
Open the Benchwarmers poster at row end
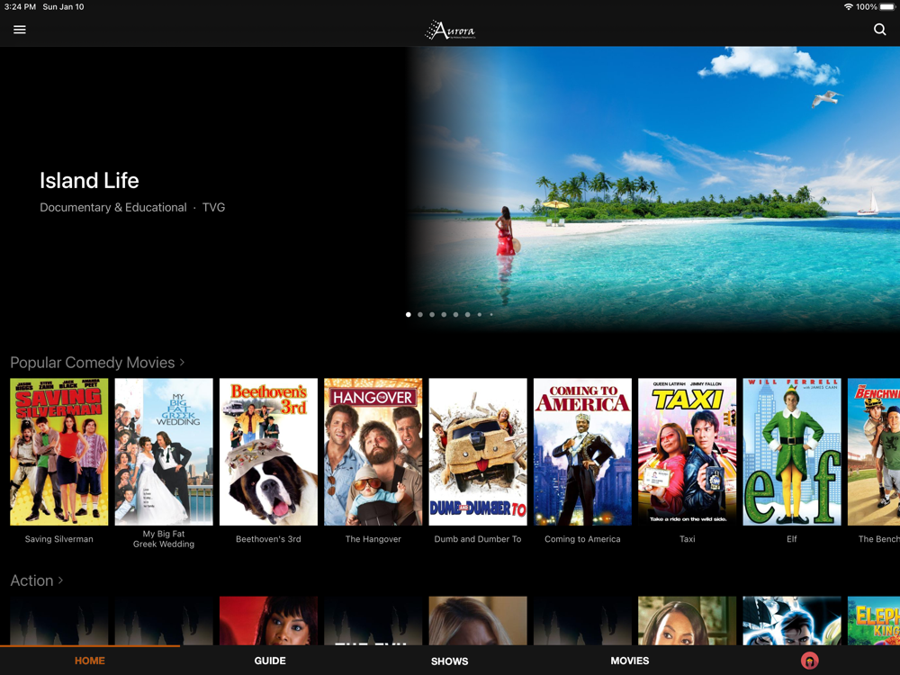[x=874, y=452]
